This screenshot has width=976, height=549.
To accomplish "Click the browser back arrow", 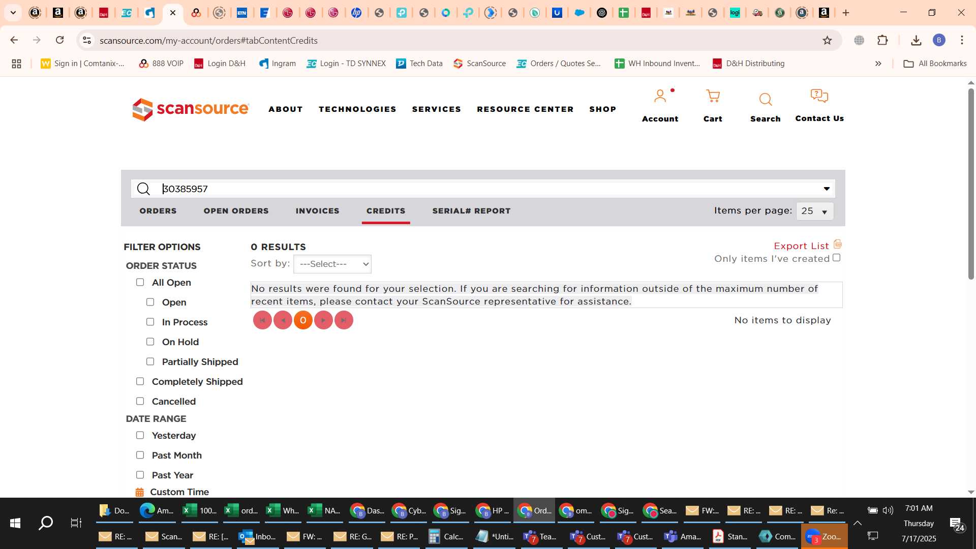I will coord(14,40).
